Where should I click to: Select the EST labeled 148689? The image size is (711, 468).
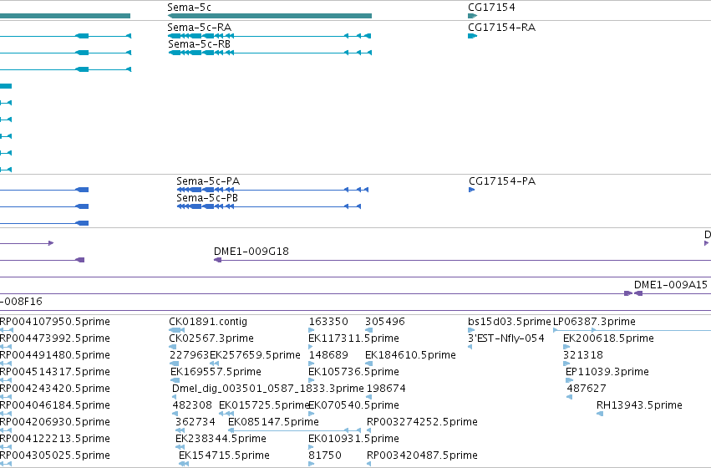click(328, 355)
